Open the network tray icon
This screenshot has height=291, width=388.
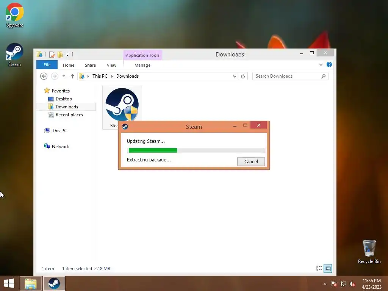[x=343, y=284]
